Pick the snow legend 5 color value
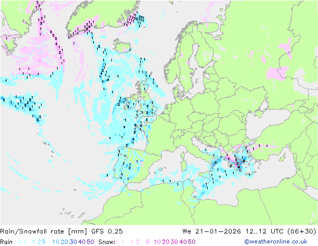Screen dimensions: 318x246 click(x=148, y=242)
